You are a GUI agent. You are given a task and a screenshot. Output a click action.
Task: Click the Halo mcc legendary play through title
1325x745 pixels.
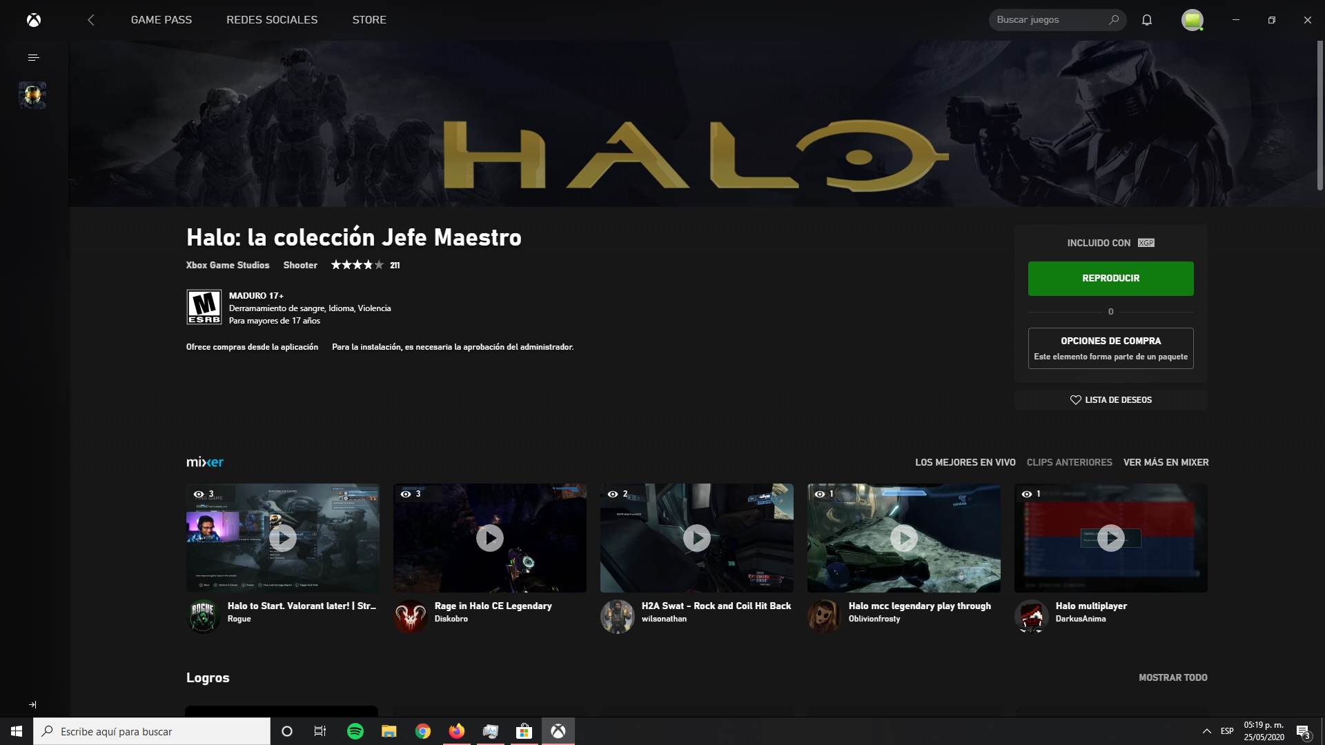point(919,606)
